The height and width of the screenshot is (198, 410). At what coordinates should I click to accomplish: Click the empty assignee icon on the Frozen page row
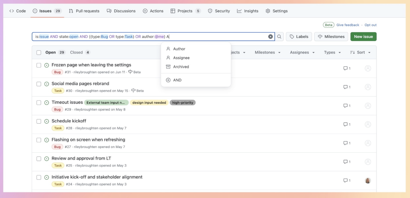coord(368,68)
